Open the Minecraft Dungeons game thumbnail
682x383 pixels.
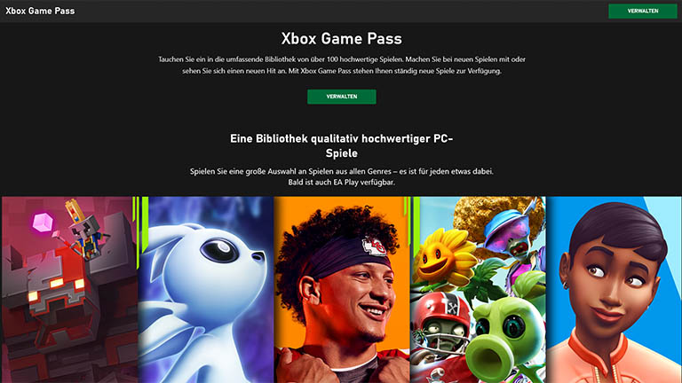click(x=69, y=290)
